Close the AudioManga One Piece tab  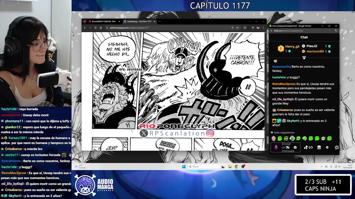click(154, 21)
